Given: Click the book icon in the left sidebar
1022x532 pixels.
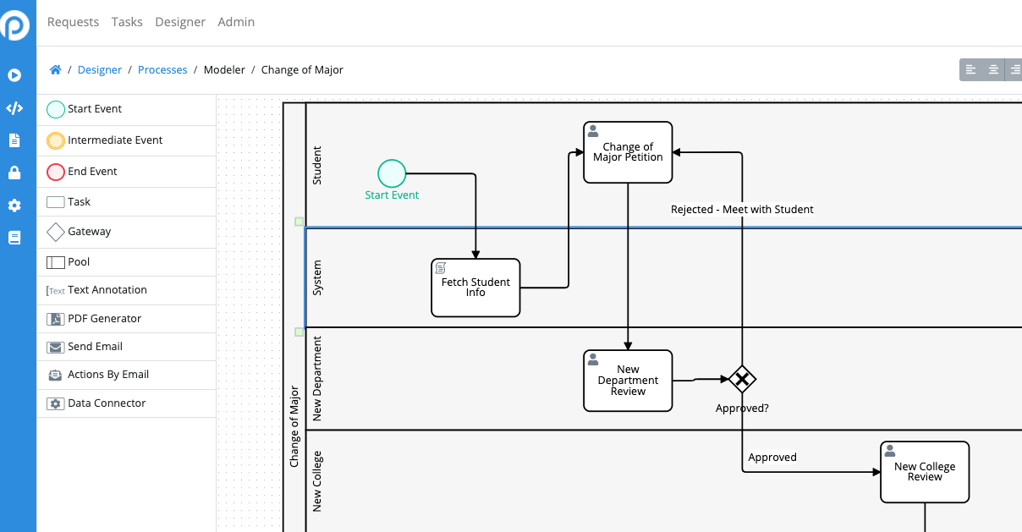Looking at the screenshot, I should 14,238.
